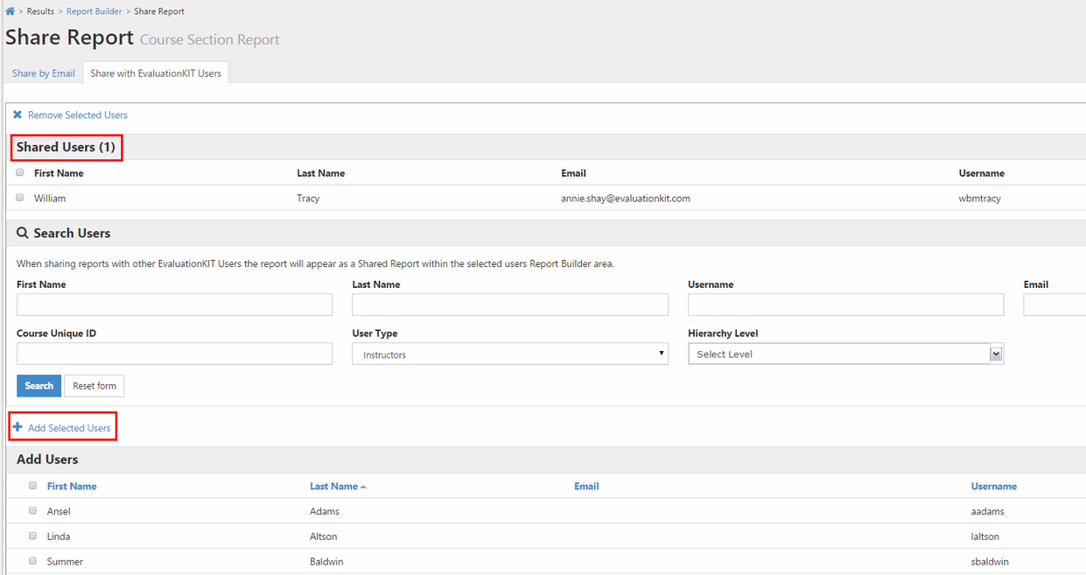Click the first name Summer
Image resolution: width=1086 pixels, height=575 pixels.
65,562
